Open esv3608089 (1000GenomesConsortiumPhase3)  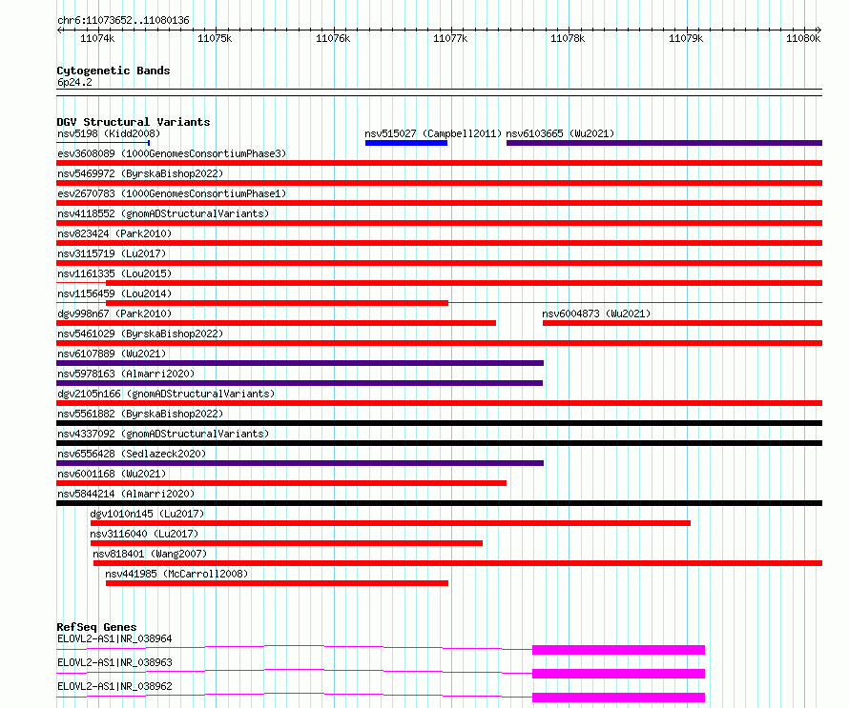pyautogui.click(x=172, y=153)
